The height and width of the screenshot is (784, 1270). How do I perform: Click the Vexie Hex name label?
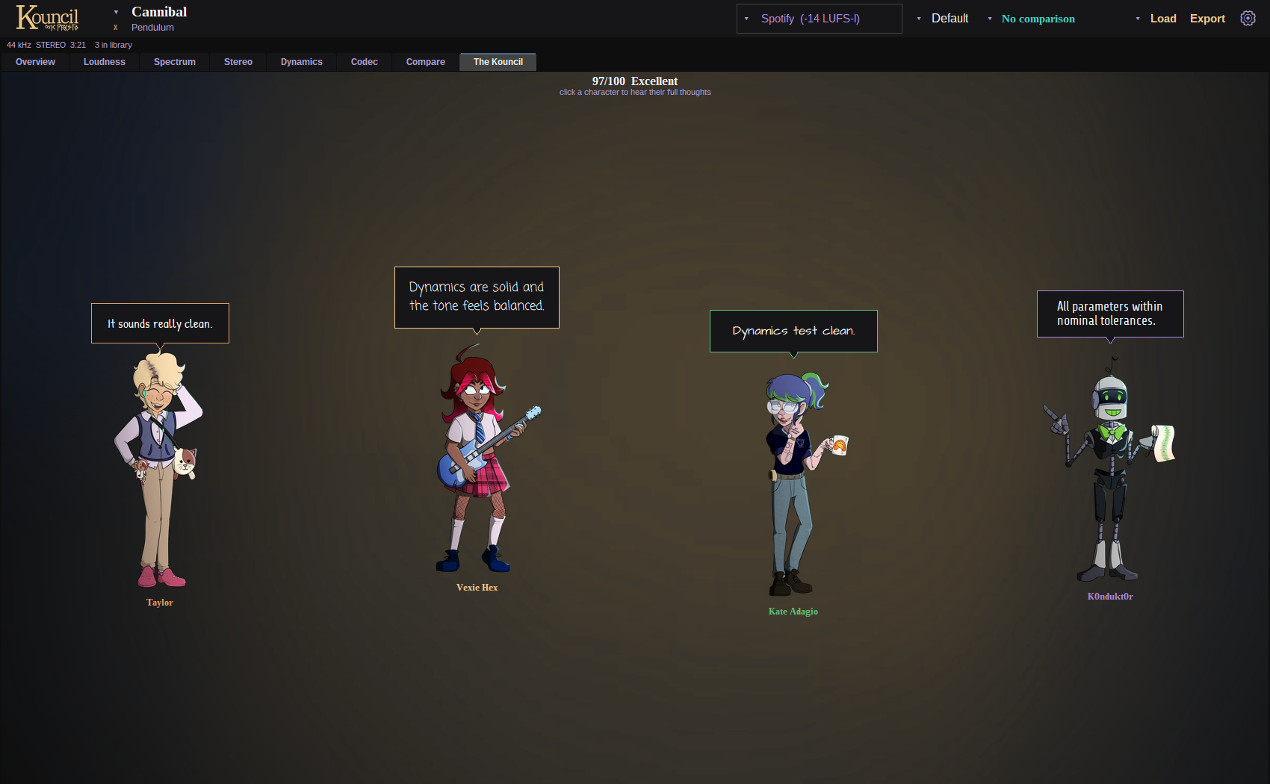coord(477,588)
